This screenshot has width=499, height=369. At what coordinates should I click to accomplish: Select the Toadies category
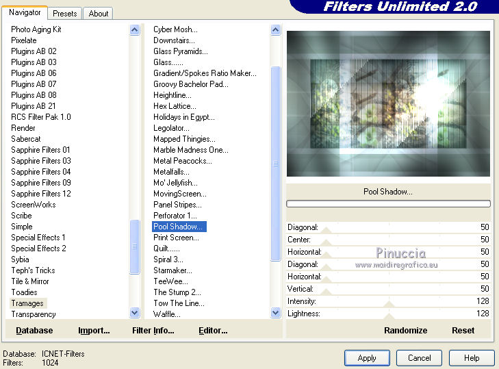24,292
